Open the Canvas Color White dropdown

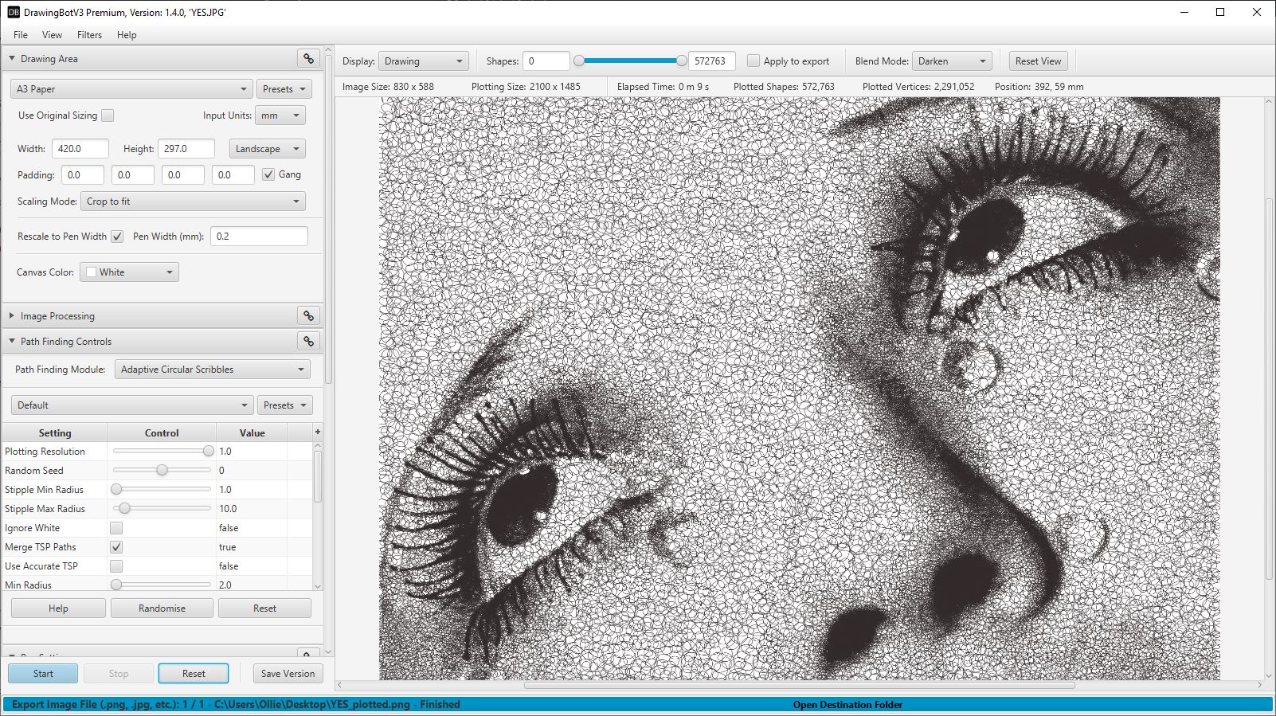[x=129, y=272]
